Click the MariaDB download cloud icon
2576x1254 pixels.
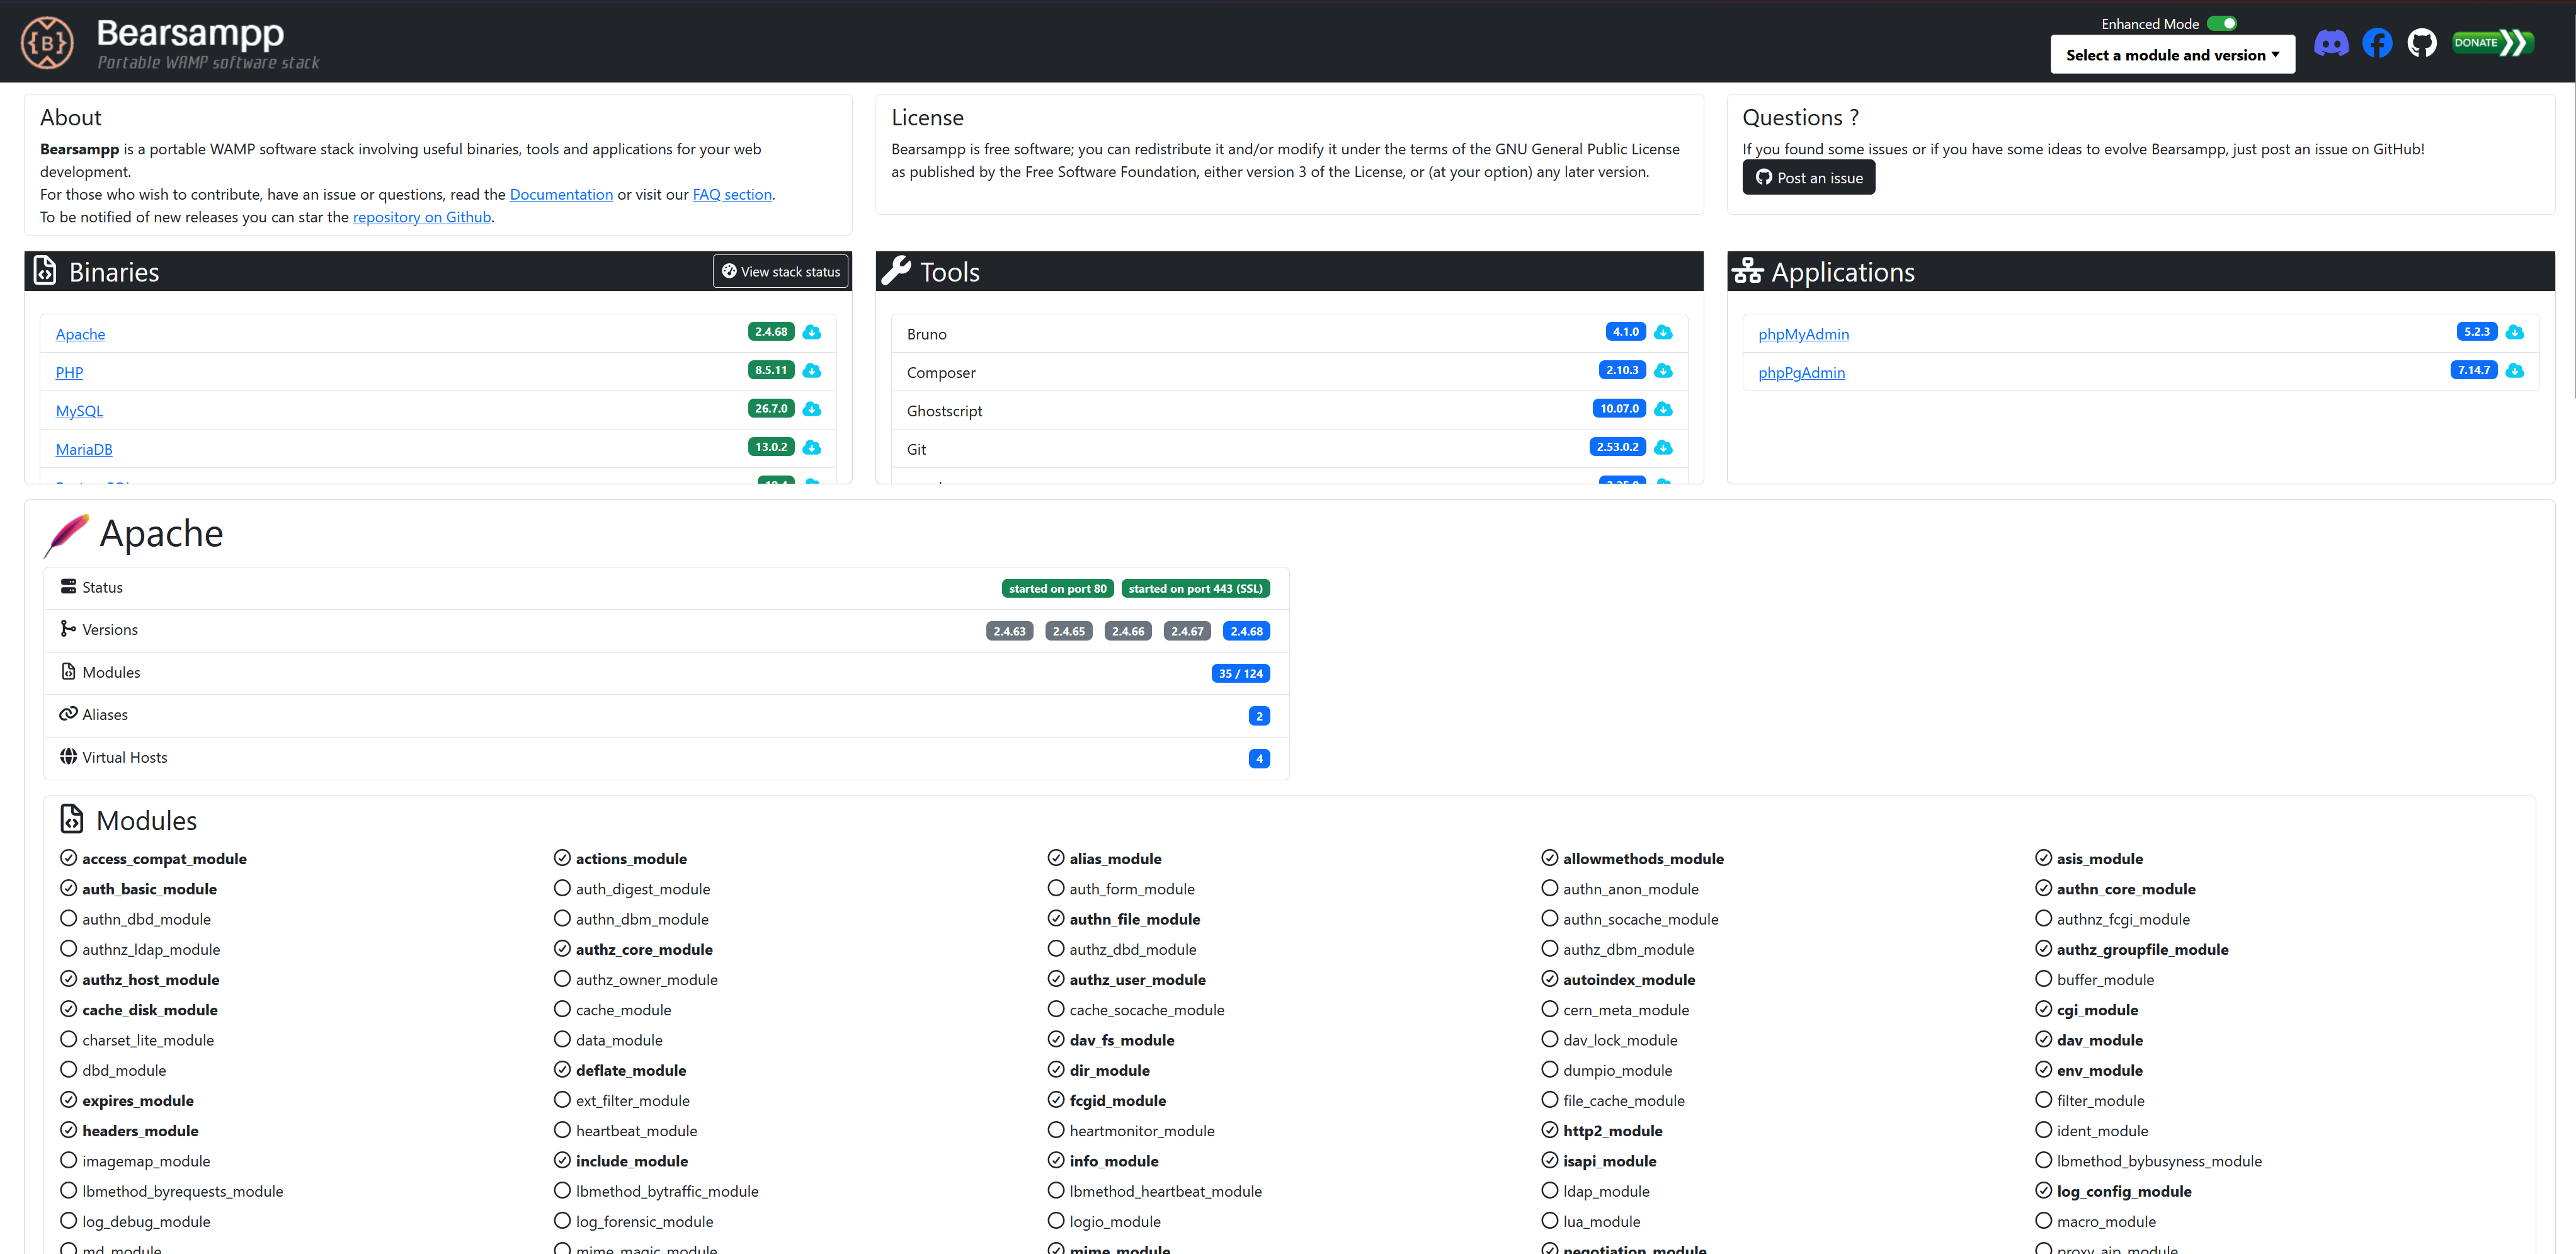[812, 447]
